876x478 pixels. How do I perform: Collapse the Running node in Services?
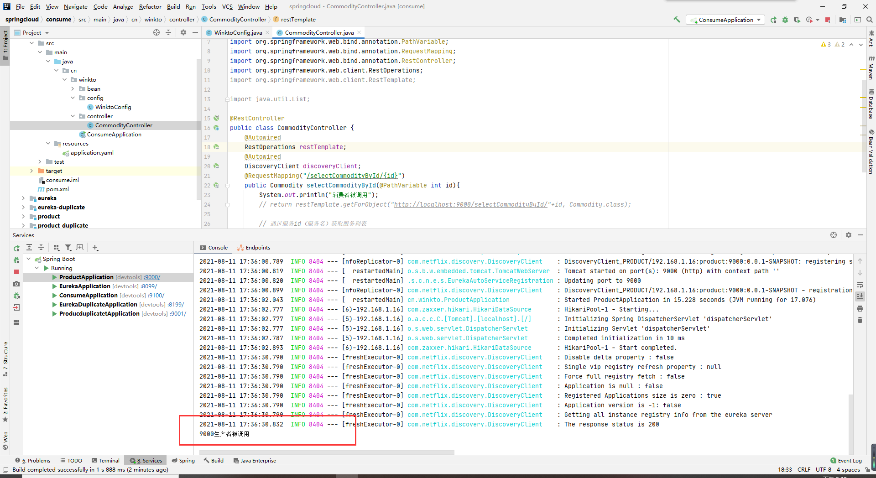[37, 268]
